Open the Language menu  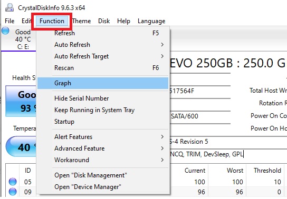pyautogui.click(x=151, y=21)
